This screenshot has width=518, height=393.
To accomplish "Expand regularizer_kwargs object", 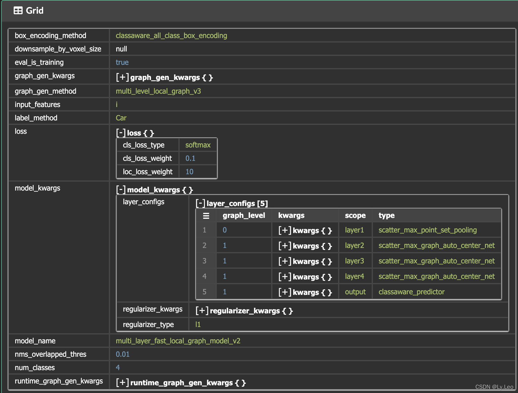I will pos(202,311).
